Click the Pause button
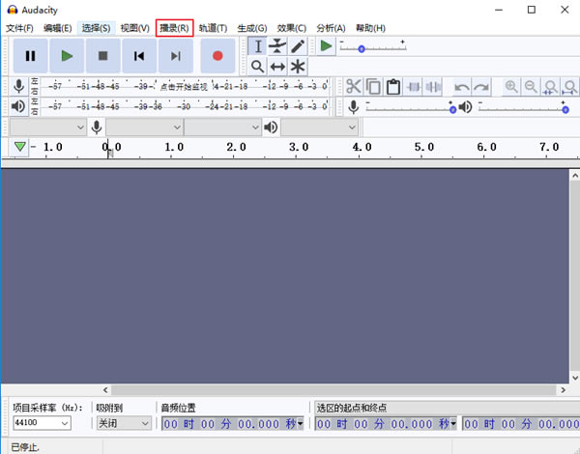The width and height of the screenshot is (580, 454). 31,56
